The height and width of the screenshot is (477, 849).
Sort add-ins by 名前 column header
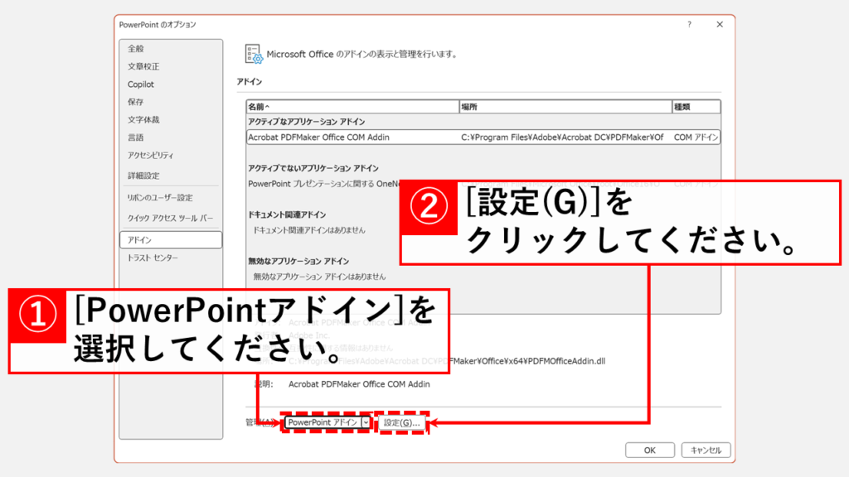click(352, 107)
